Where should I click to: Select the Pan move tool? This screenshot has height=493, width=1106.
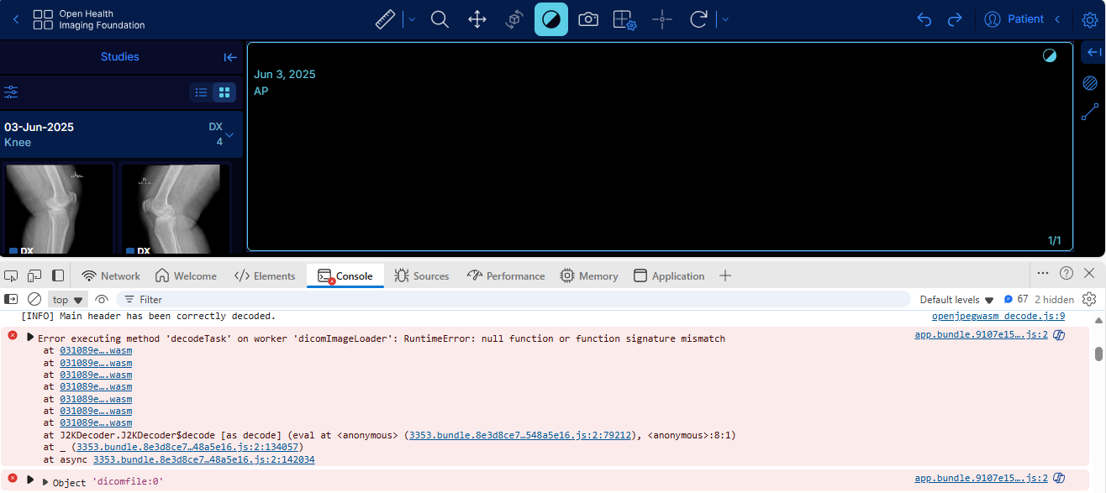tap(477, 19)
